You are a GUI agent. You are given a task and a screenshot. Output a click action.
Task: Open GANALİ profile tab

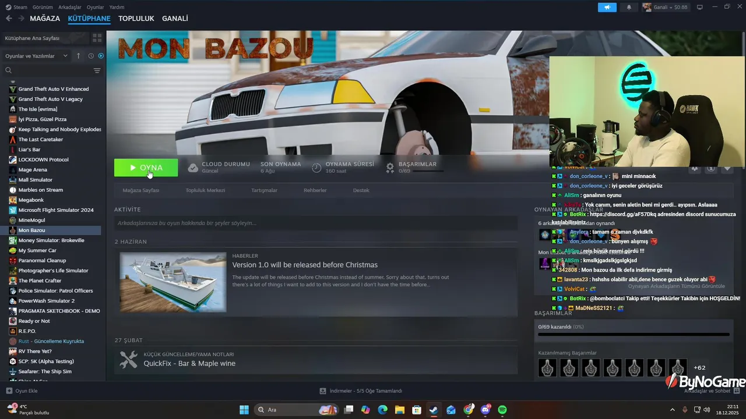coord(175,19)
